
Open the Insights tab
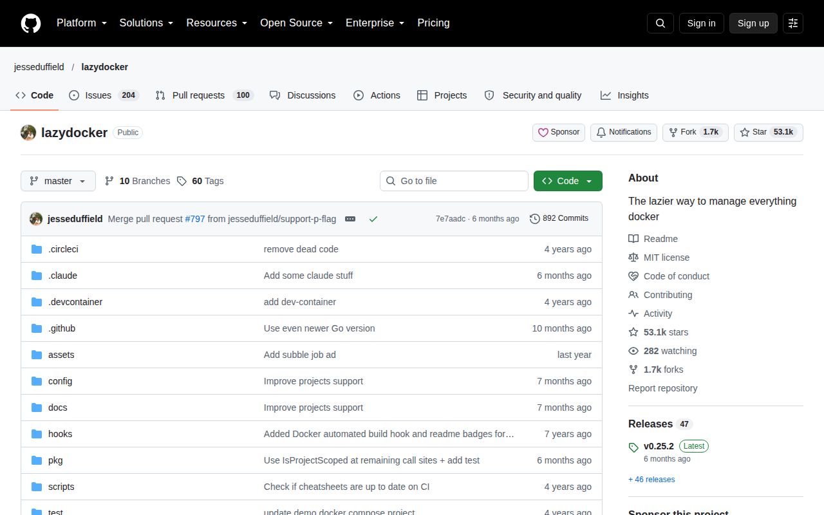point(624,95)
